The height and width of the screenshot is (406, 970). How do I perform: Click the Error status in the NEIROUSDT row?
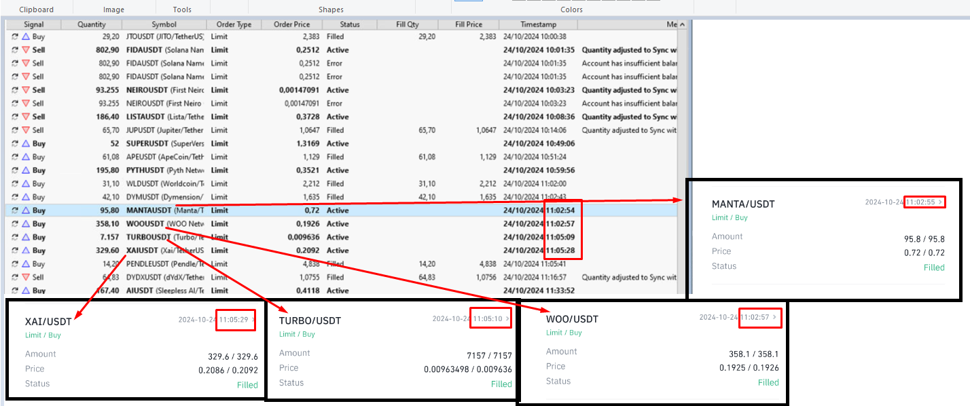click(x=334, y=104)
